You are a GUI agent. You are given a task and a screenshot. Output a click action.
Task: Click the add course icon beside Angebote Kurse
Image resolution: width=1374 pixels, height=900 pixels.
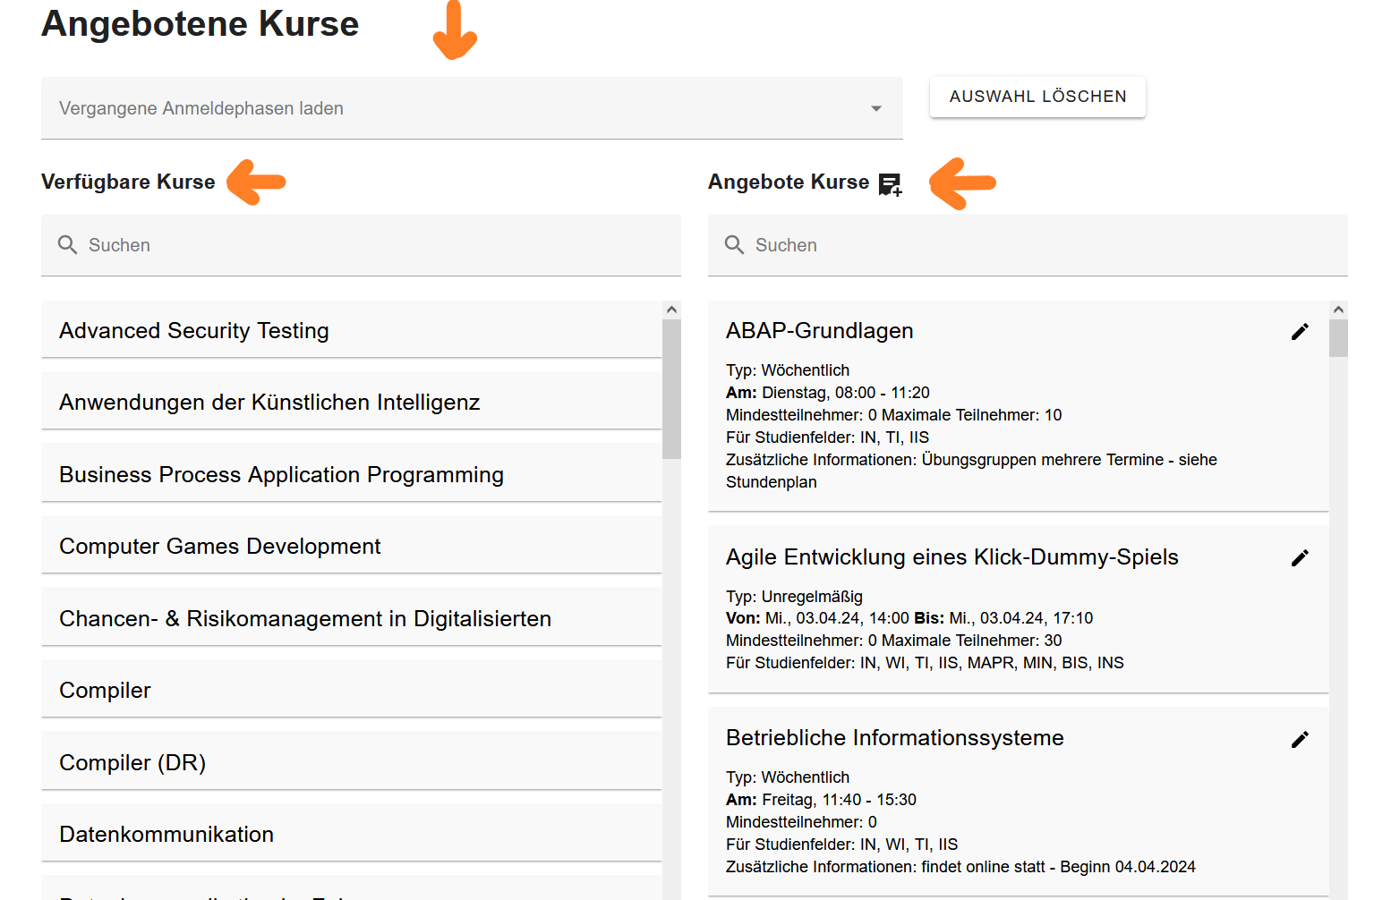pos(890,184)
